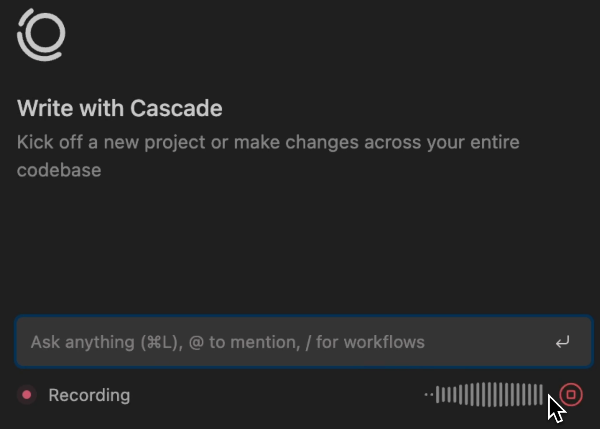Screen dimensions: 600x429
Task: Click the red recording indicator dot
Action: pyautogui.click(x=27, y=395)
